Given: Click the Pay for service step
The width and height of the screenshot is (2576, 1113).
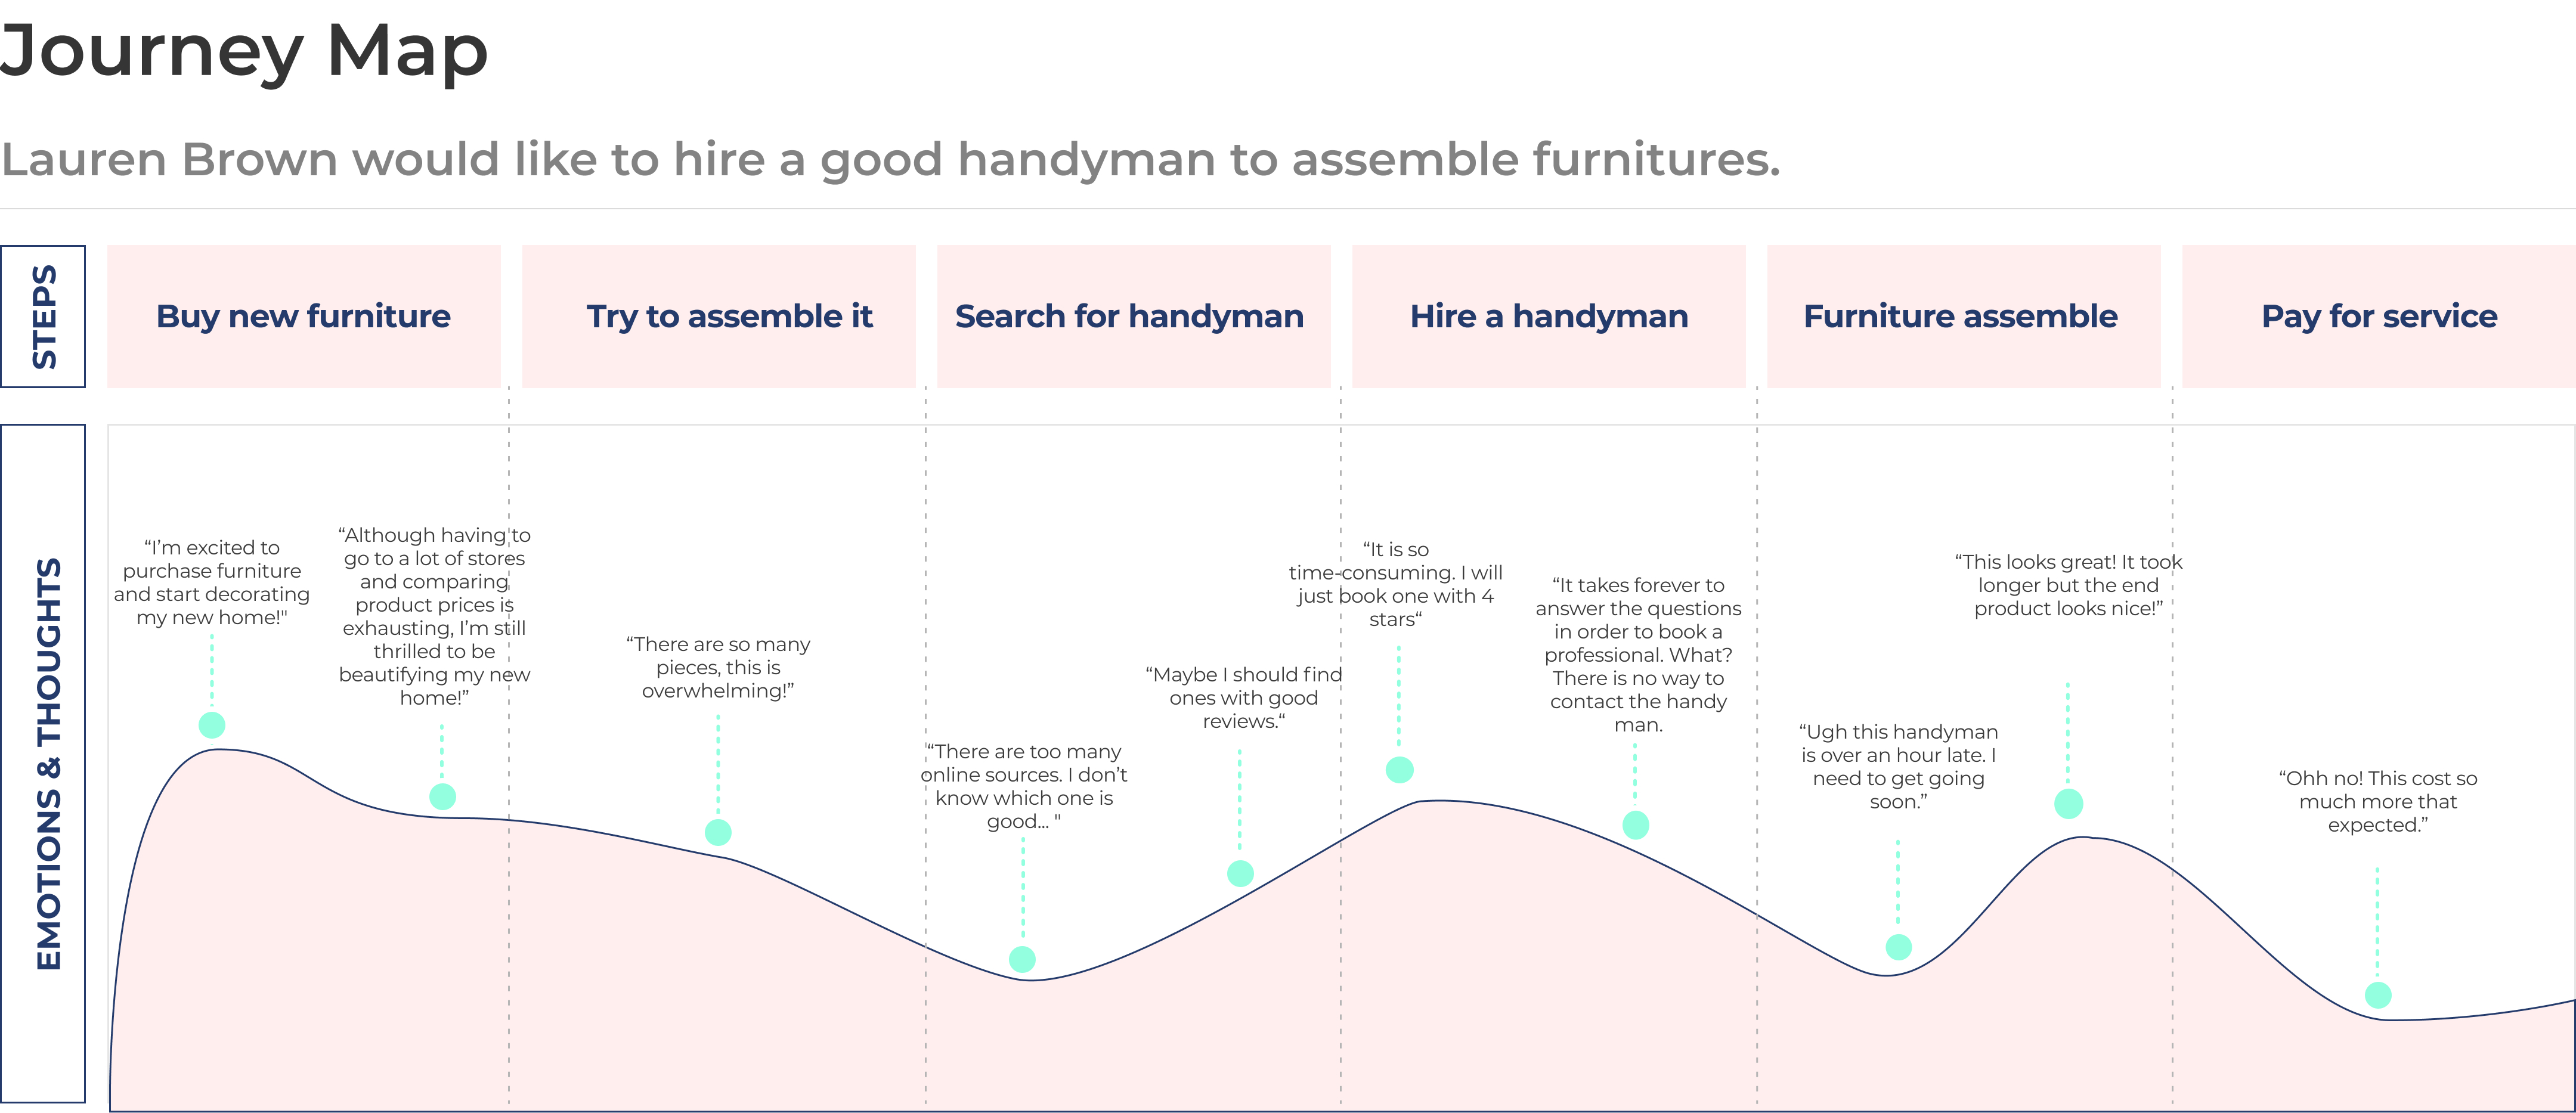Looking at the screenshot, I should pos(2378,316).
